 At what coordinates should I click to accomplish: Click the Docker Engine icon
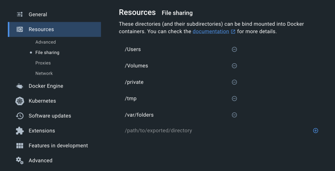click(19, 86)
